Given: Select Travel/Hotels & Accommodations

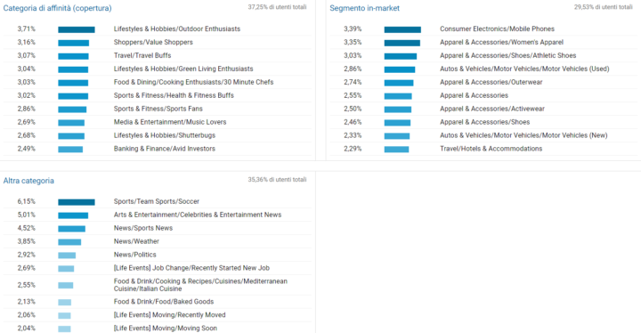Looking at the screenshot, I should pyautogui.click(x=491, y=149).
